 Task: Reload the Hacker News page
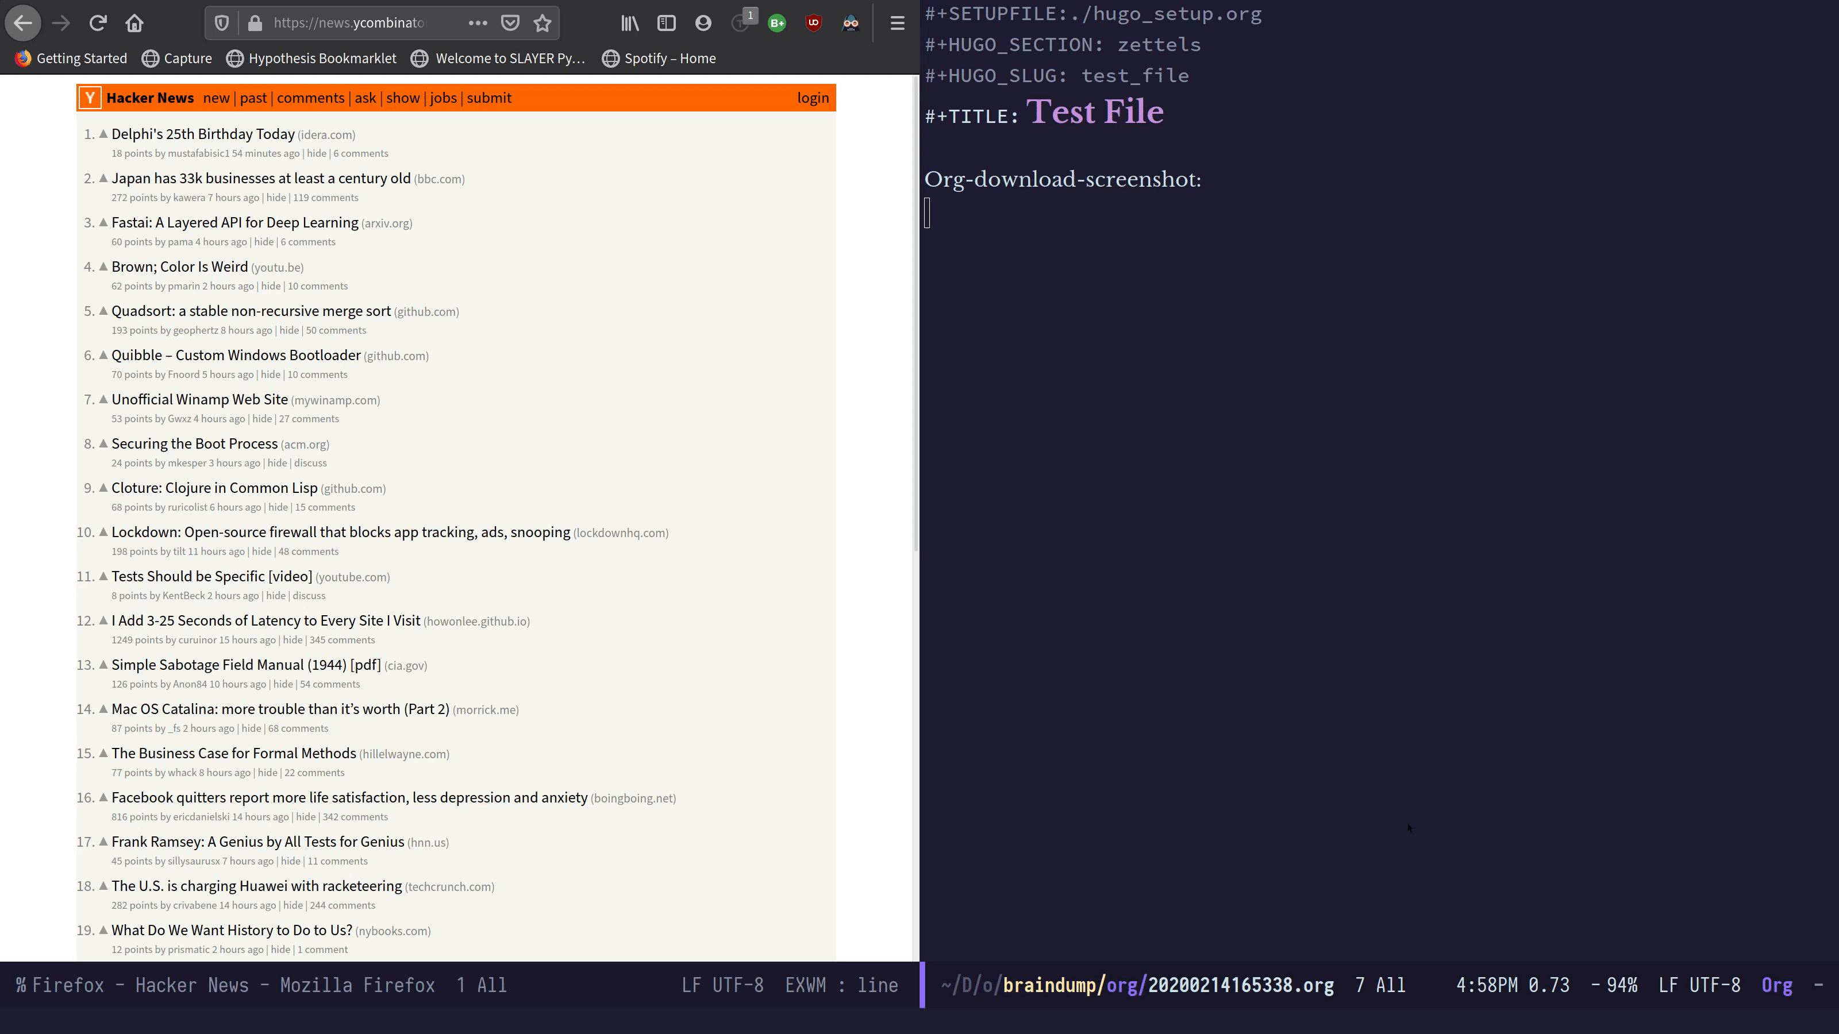[x=98, y=23]
